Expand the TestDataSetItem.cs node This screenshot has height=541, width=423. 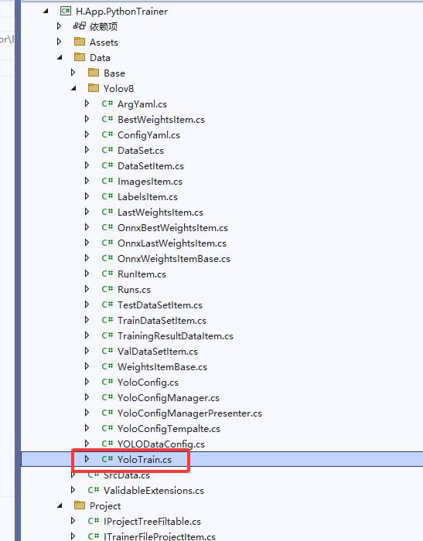87,305
